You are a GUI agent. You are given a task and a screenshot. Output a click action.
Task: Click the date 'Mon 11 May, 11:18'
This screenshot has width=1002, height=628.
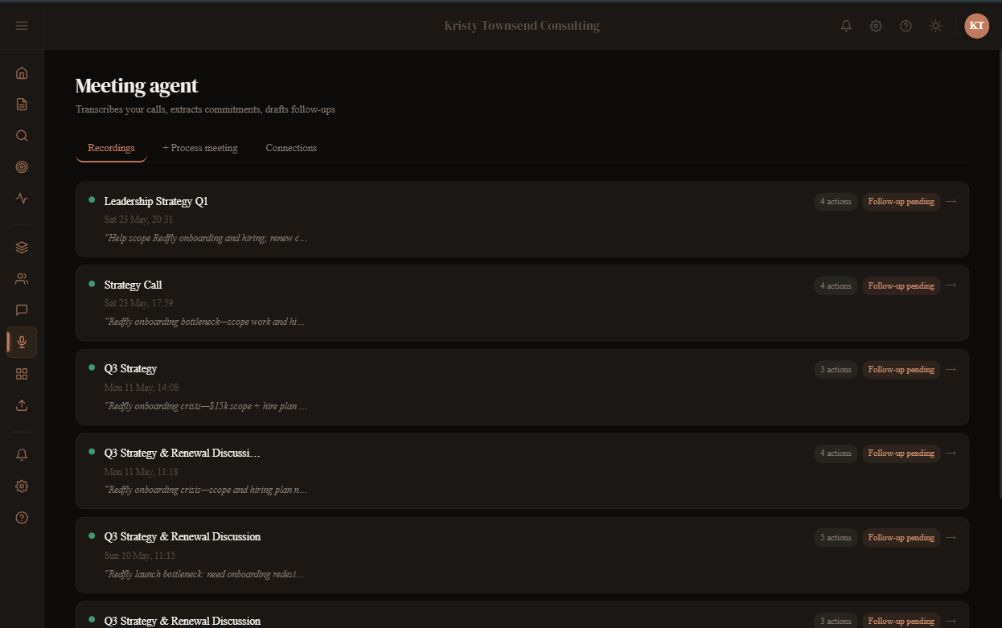[142, 471]
